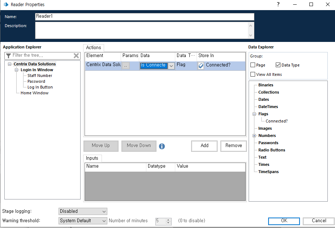Switch to the Actions tab
Image resolution: width=335 pixels, height=228 pixels.
(x=94, y=47)
